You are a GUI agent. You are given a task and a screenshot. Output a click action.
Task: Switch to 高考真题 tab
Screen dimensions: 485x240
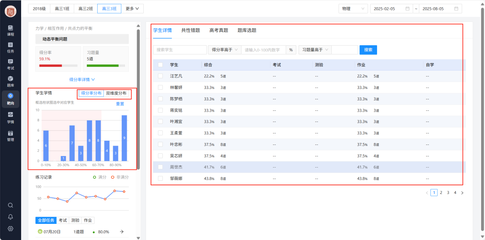pos(219,30)
